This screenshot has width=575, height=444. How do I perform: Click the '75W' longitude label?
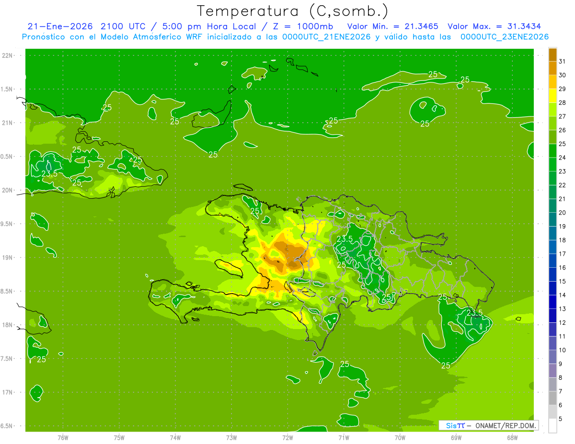coord(119,437)
